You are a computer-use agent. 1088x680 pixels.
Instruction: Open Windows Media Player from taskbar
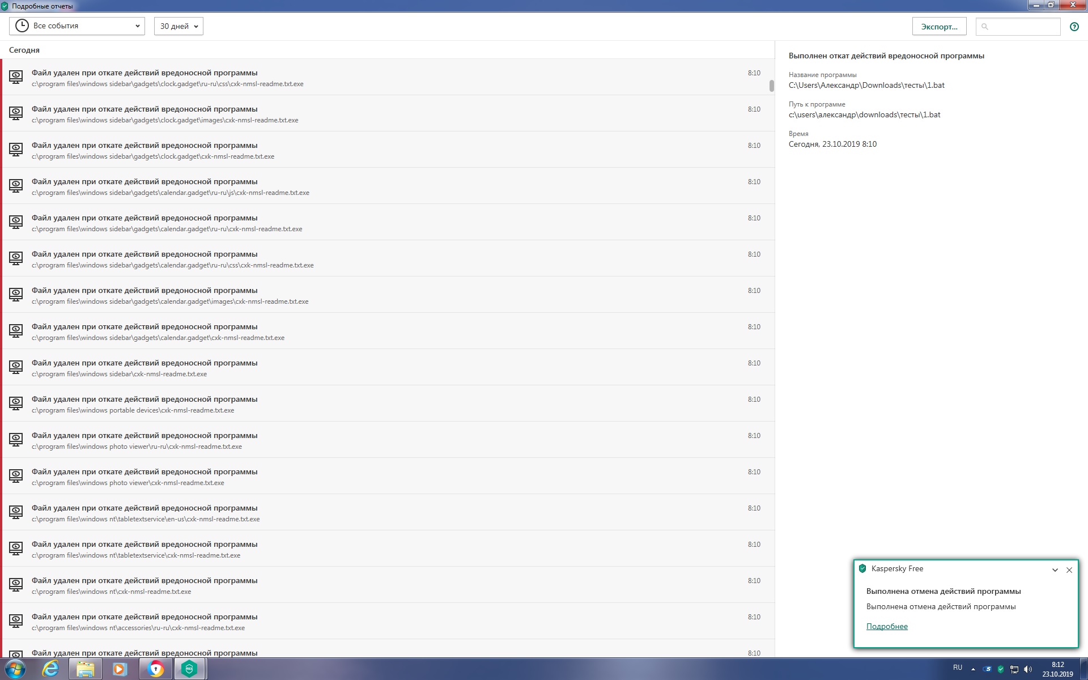tap(120, 669)
